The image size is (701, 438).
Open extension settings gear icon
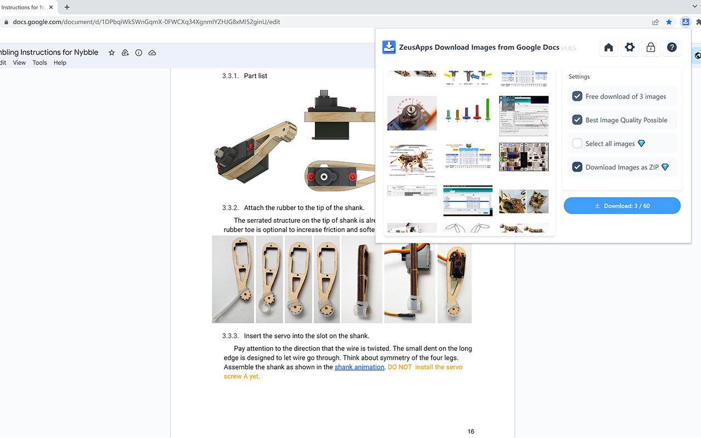pos(630,48)
